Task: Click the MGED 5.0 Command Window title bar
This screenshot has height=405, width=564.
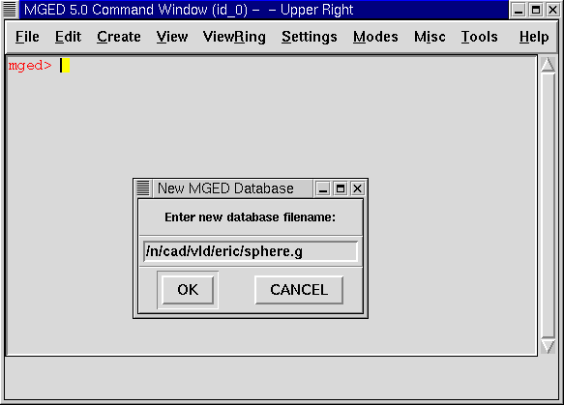Action: click(264, 10)
